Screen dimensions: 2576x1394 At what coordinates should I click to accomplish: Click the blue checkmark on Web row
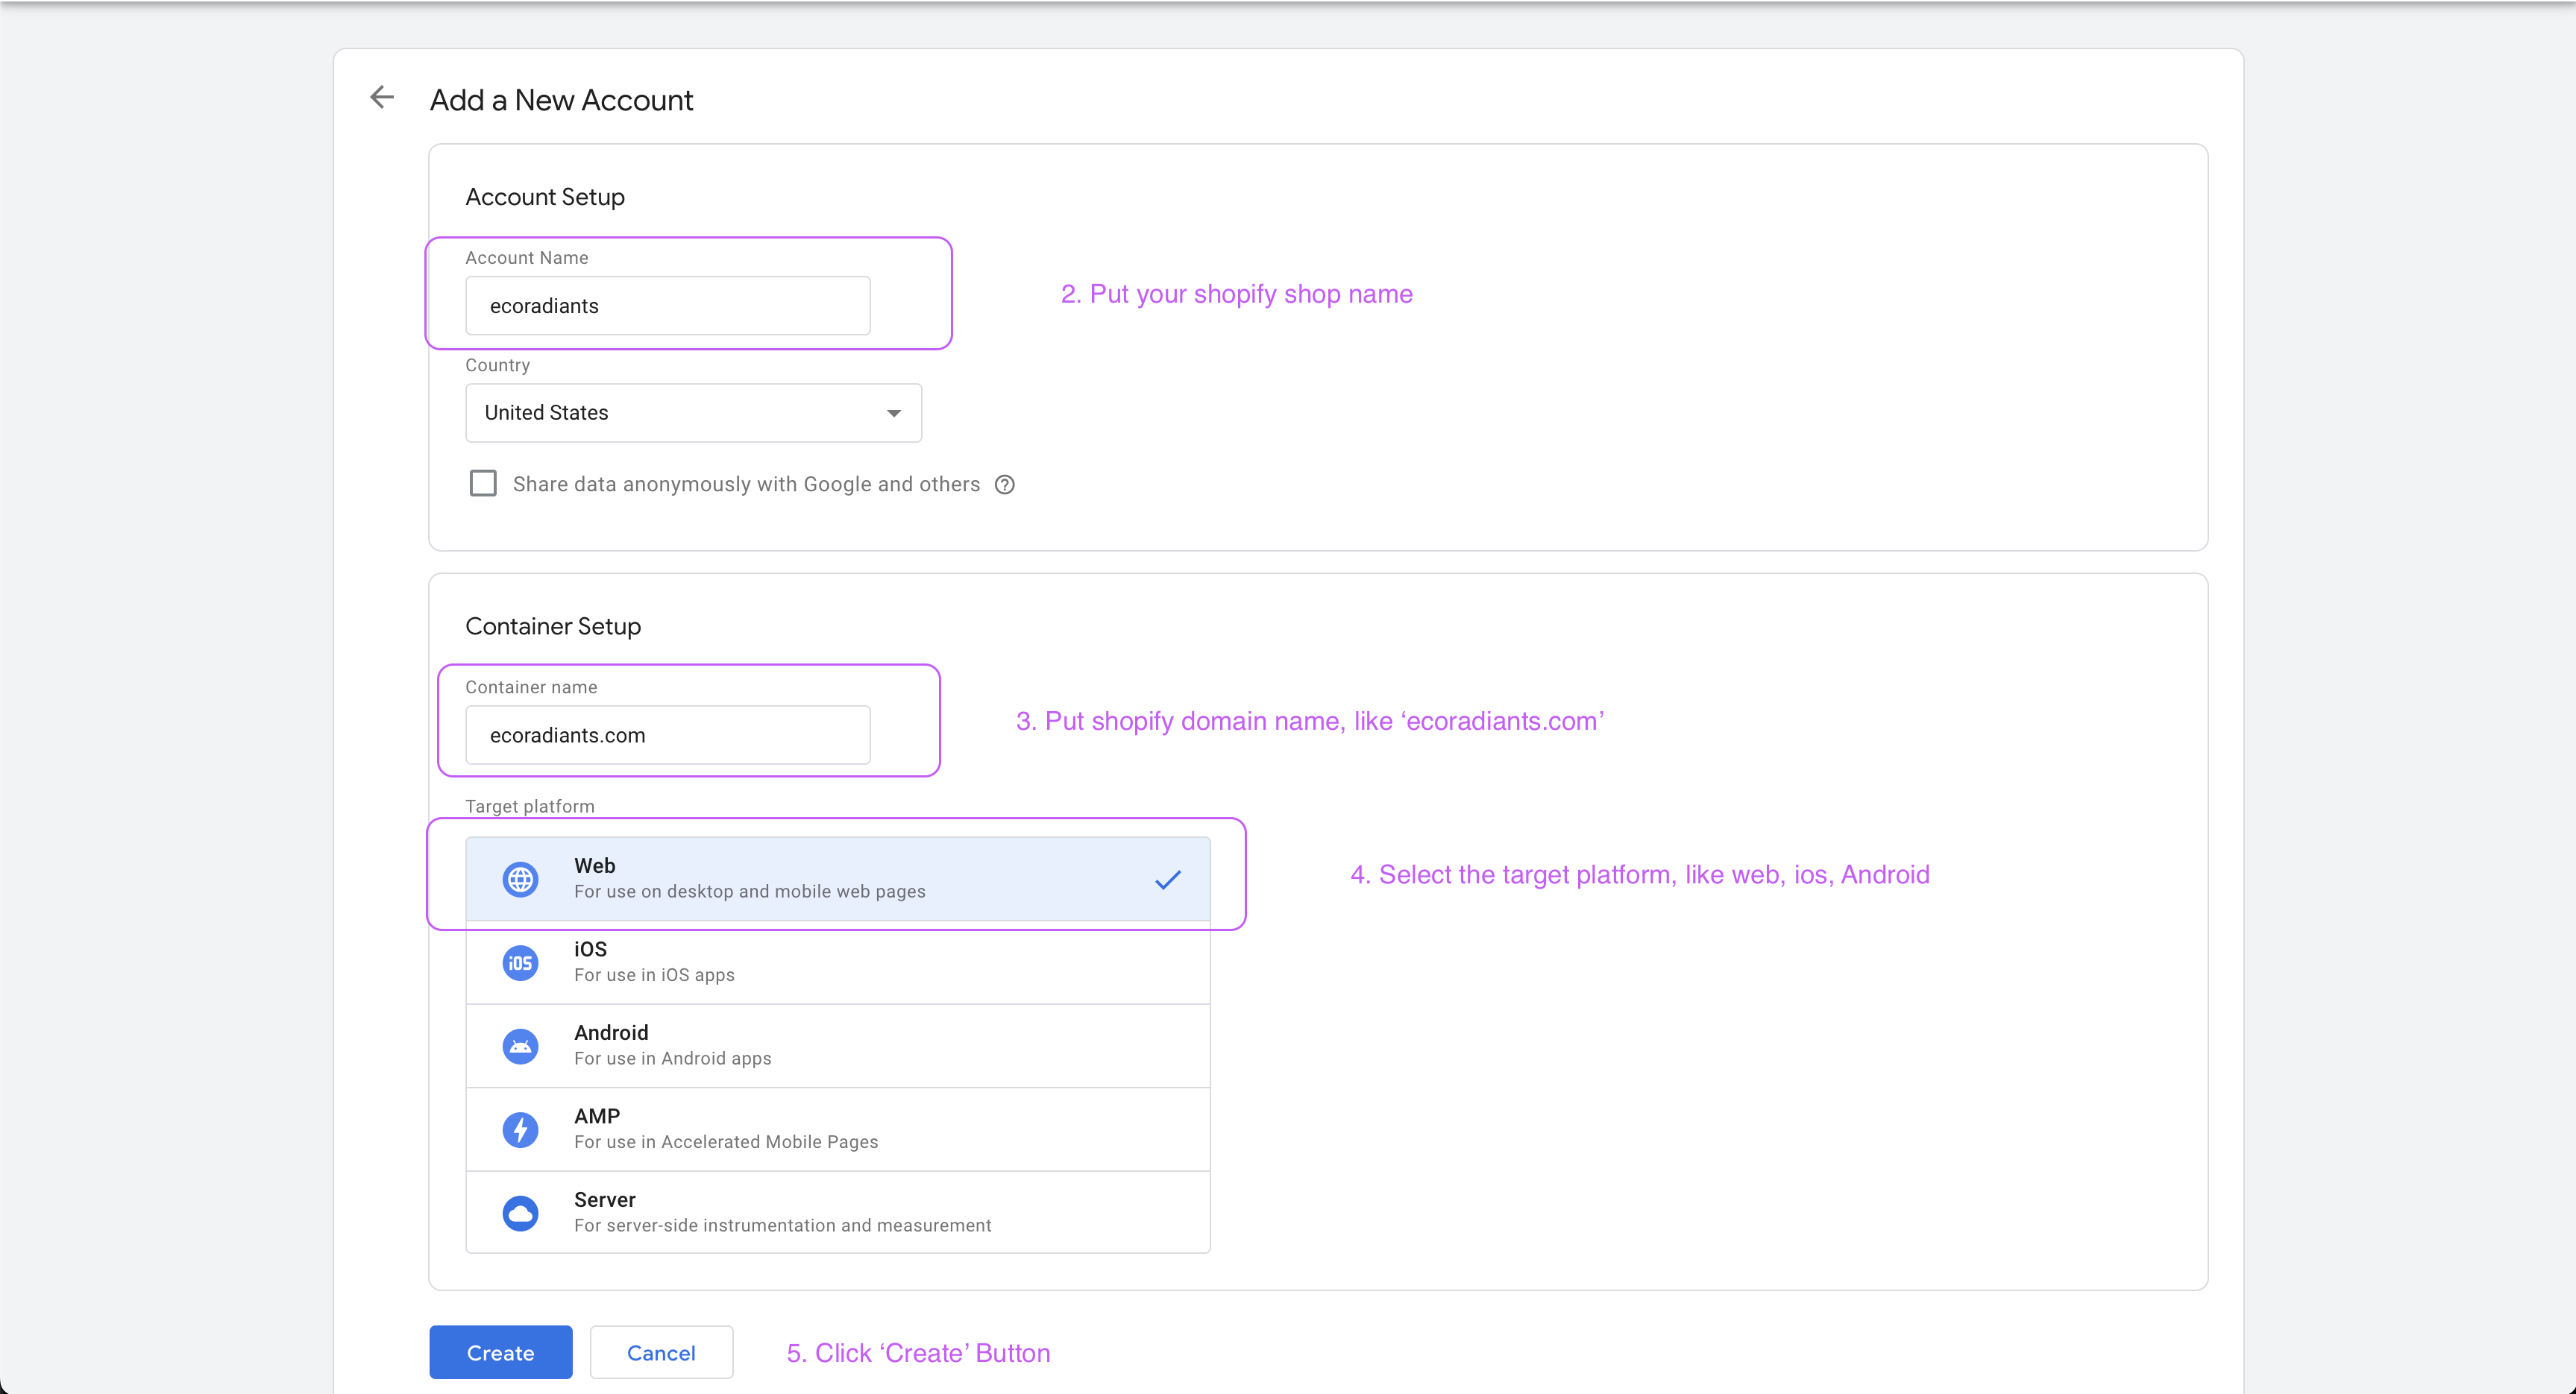pyautogui.click(x=1168, y=880)
